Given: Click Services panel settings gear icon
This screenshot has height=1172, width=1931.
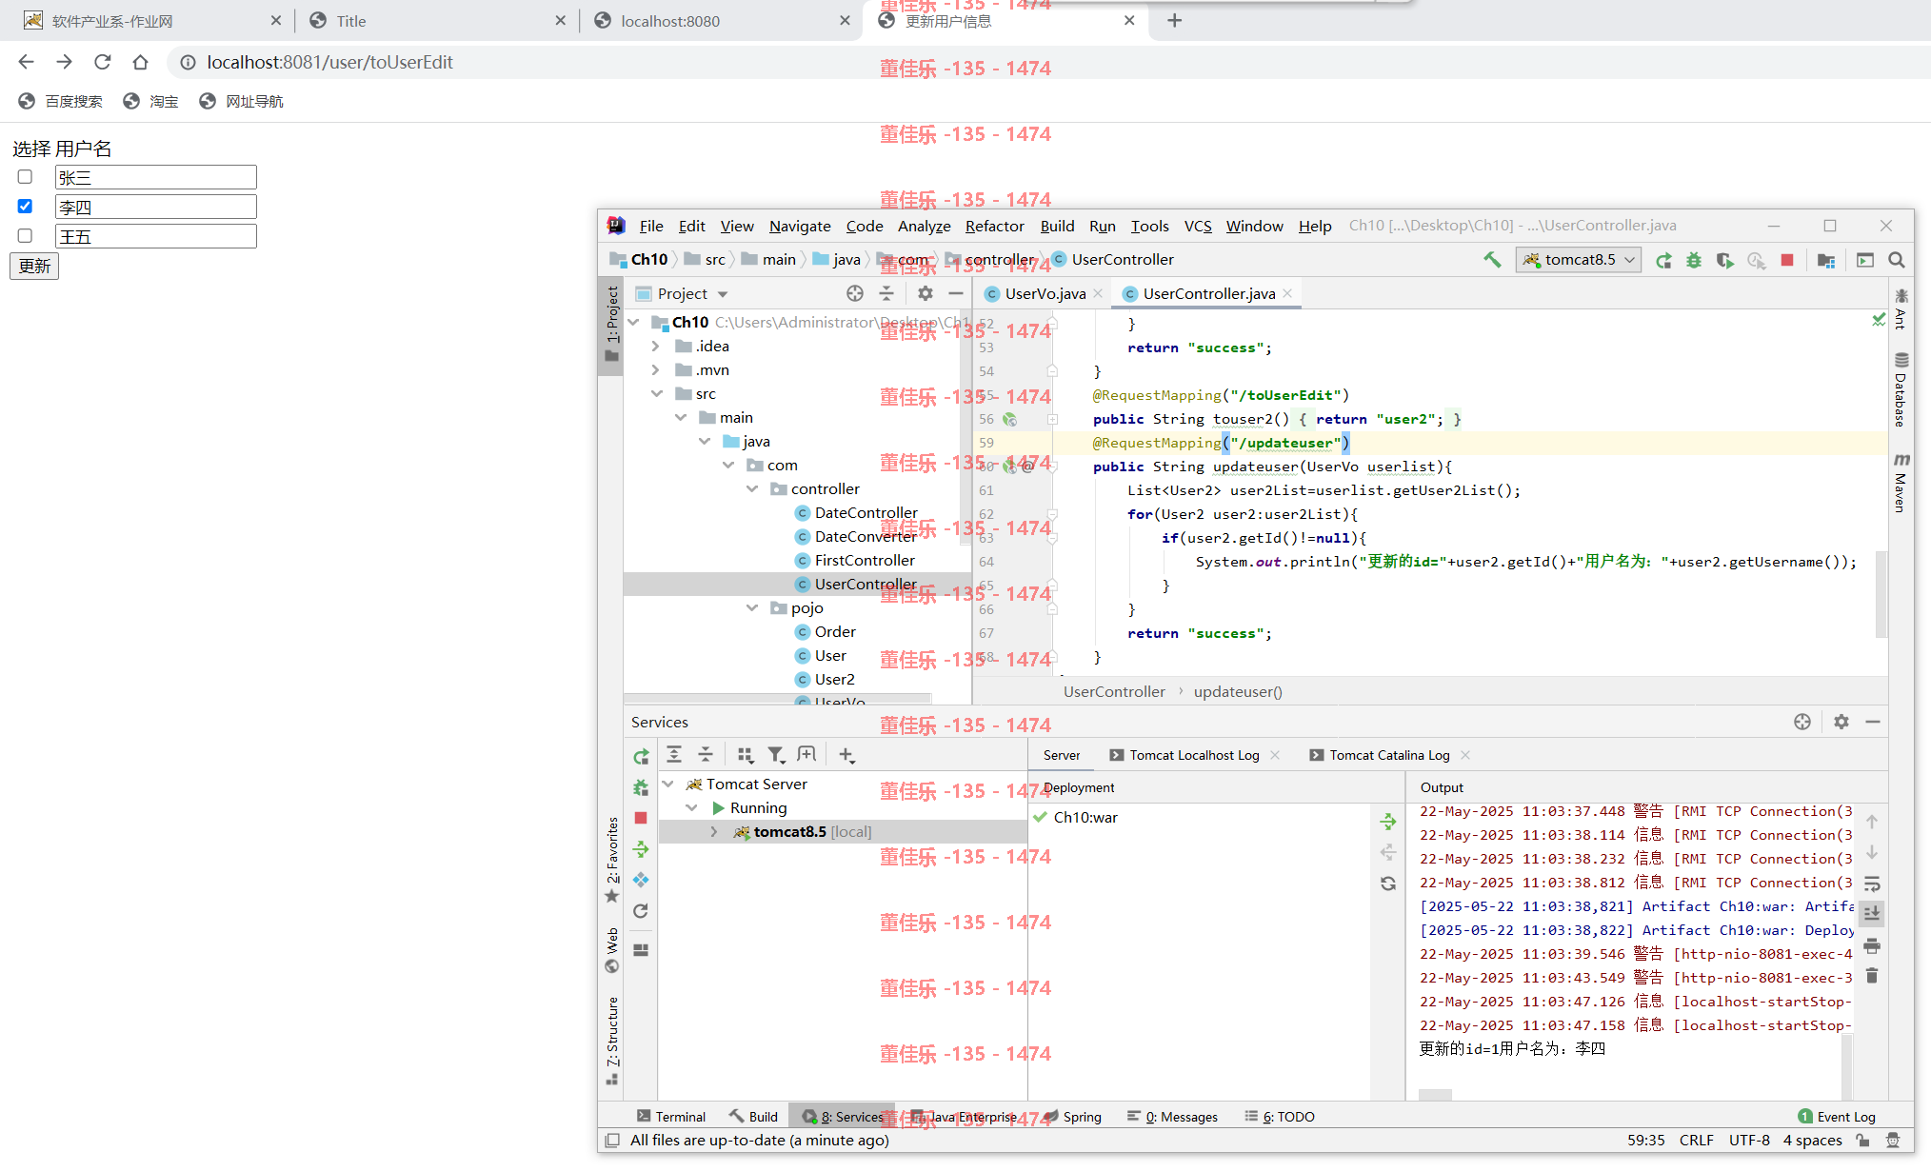Looking at the screenshot, I should pos(1841,722).
